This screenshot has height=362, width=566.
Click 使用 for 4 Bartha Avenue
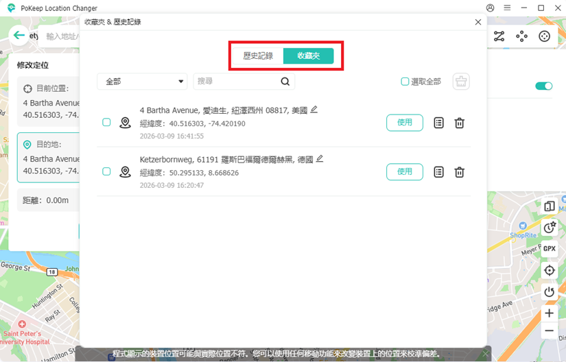click(405, 123)
